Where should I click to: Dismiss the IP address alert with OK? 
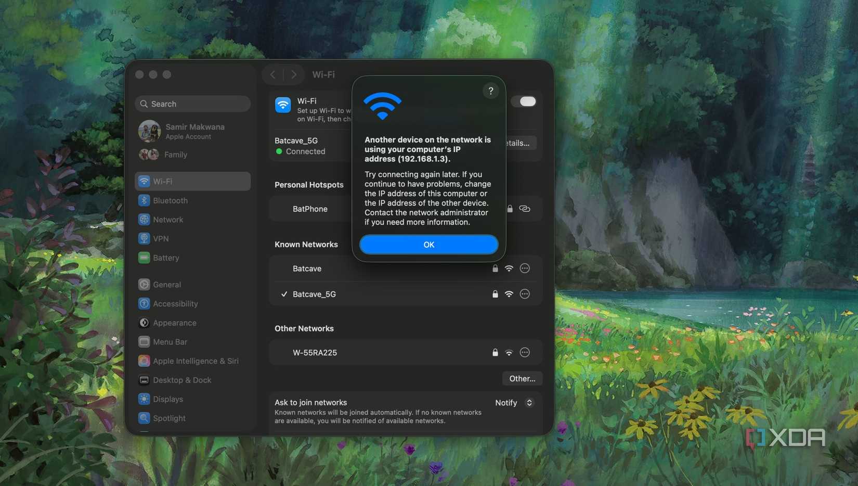pyautogui.click(x=428, y=244)
